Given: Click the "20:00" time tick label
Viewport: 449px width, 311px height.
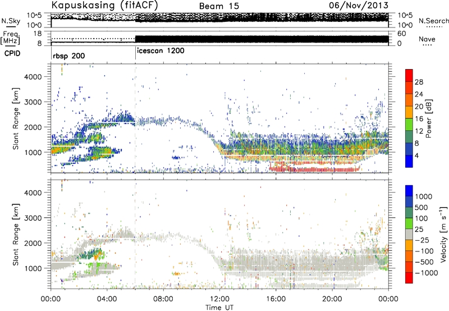Looking at the screenshot, I should tap(332, 299).
